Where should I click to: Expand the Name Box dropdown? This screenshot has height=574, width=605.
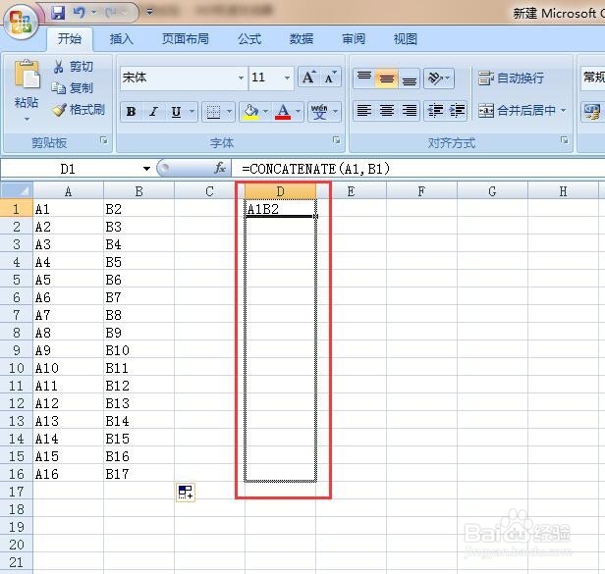point(146,169)
